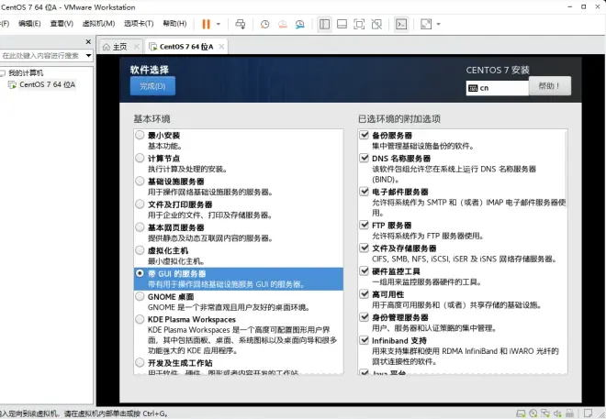
Task: Click the home icon on the 主页 tab
Action: click(107, 47)
